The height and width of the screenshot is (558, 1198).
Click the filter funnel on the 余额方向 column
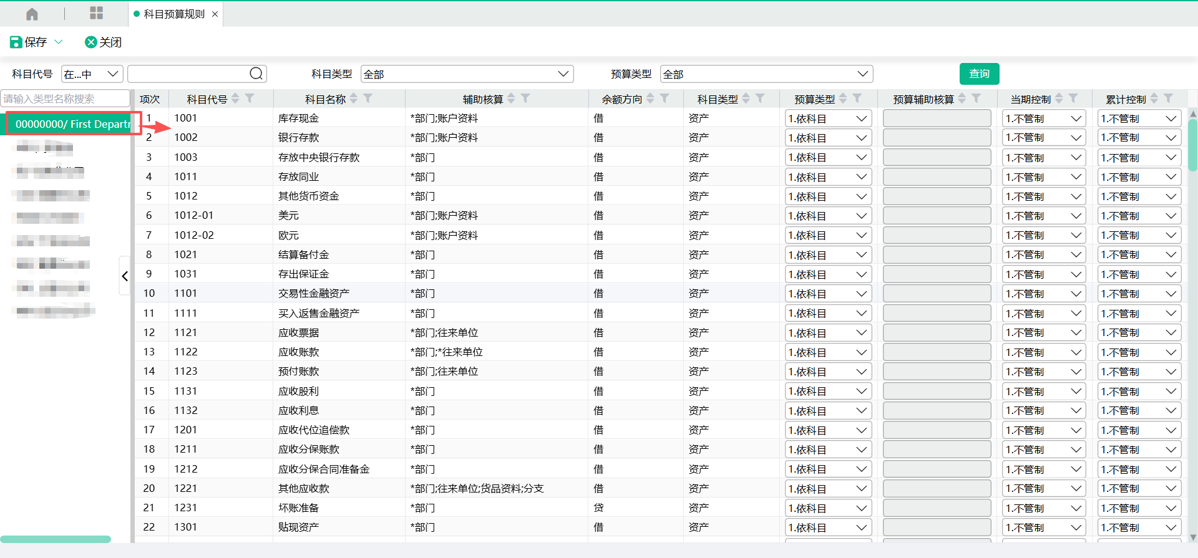[x=665, y=99]
